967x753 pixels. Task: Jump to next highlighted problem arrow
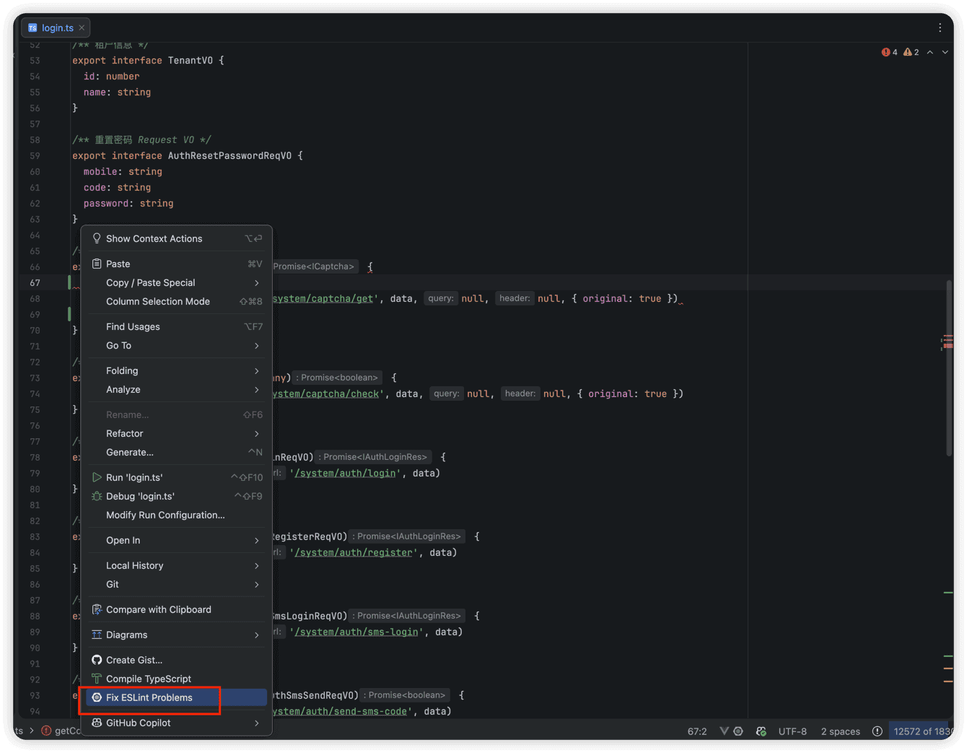click(945, 52)
